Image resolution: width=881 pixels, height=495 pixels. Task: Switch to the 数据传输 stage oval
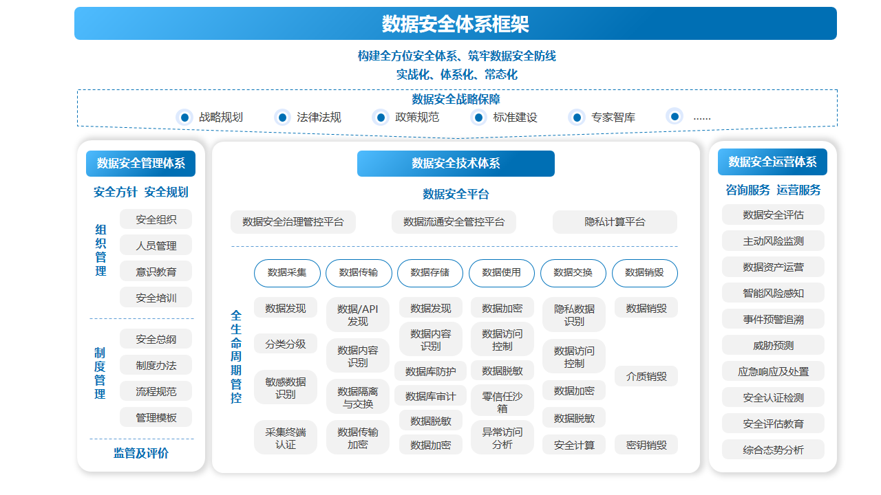(x=359, y=273)
